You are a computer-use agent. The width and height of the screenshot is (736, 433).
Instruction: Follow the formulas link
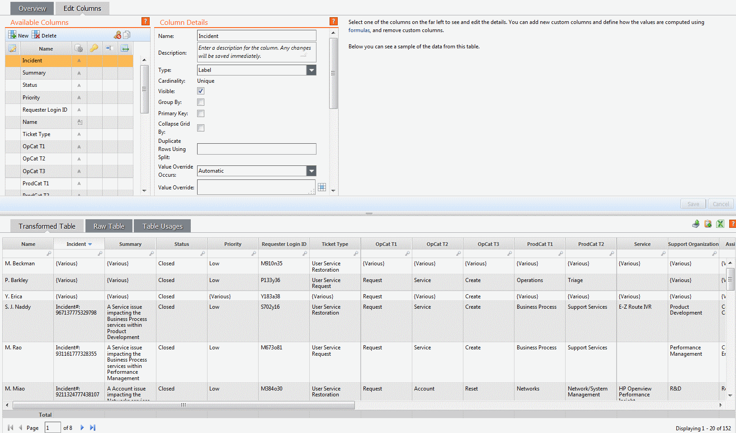point(359,30)
